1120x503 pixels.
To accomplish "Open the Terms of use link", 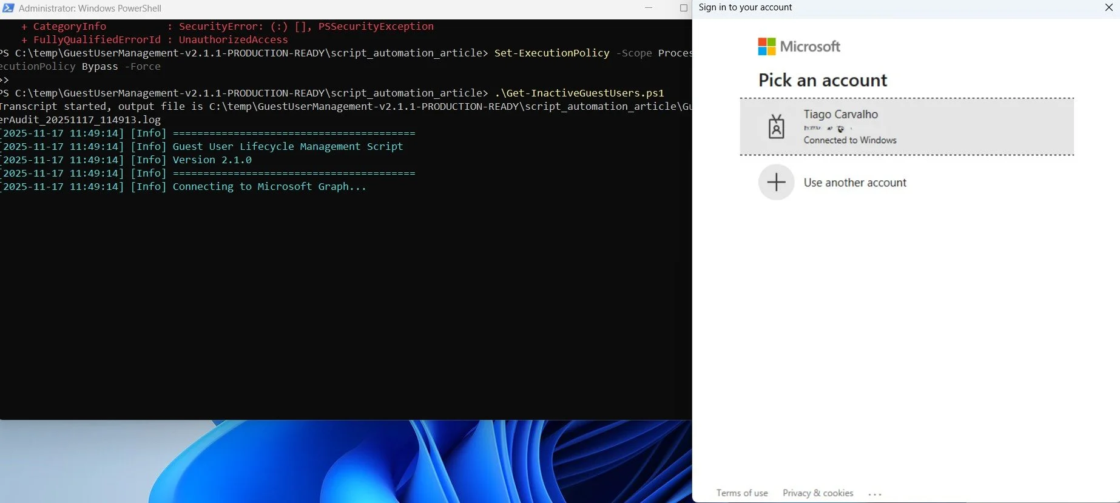I will (742, 493).
